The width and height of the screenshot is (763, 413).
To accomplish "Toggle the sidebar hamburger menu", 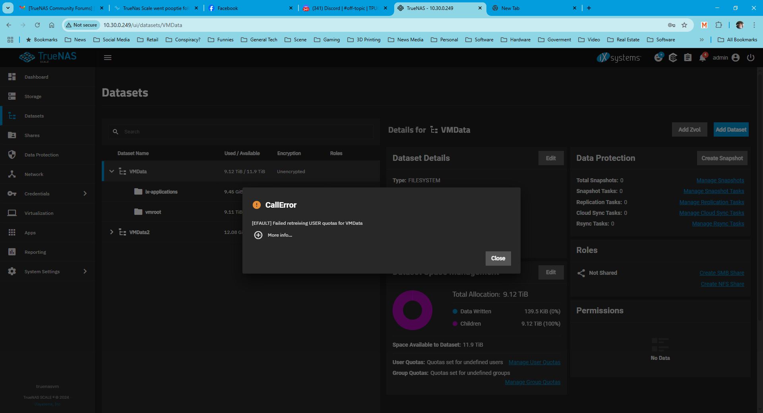I will point(108,58).
